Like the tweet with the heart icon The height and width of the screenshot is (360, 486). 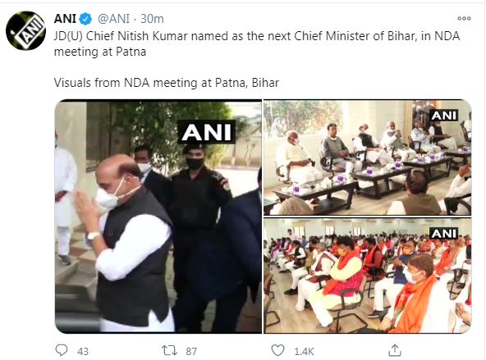(x=277, y=350)
